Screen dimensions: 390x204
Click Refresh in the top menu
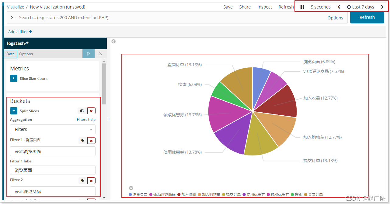click(x=286, y=7)
